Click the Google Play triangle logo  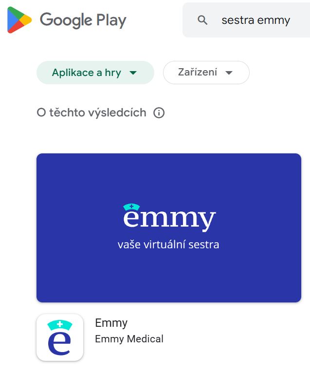click(19, 20)
